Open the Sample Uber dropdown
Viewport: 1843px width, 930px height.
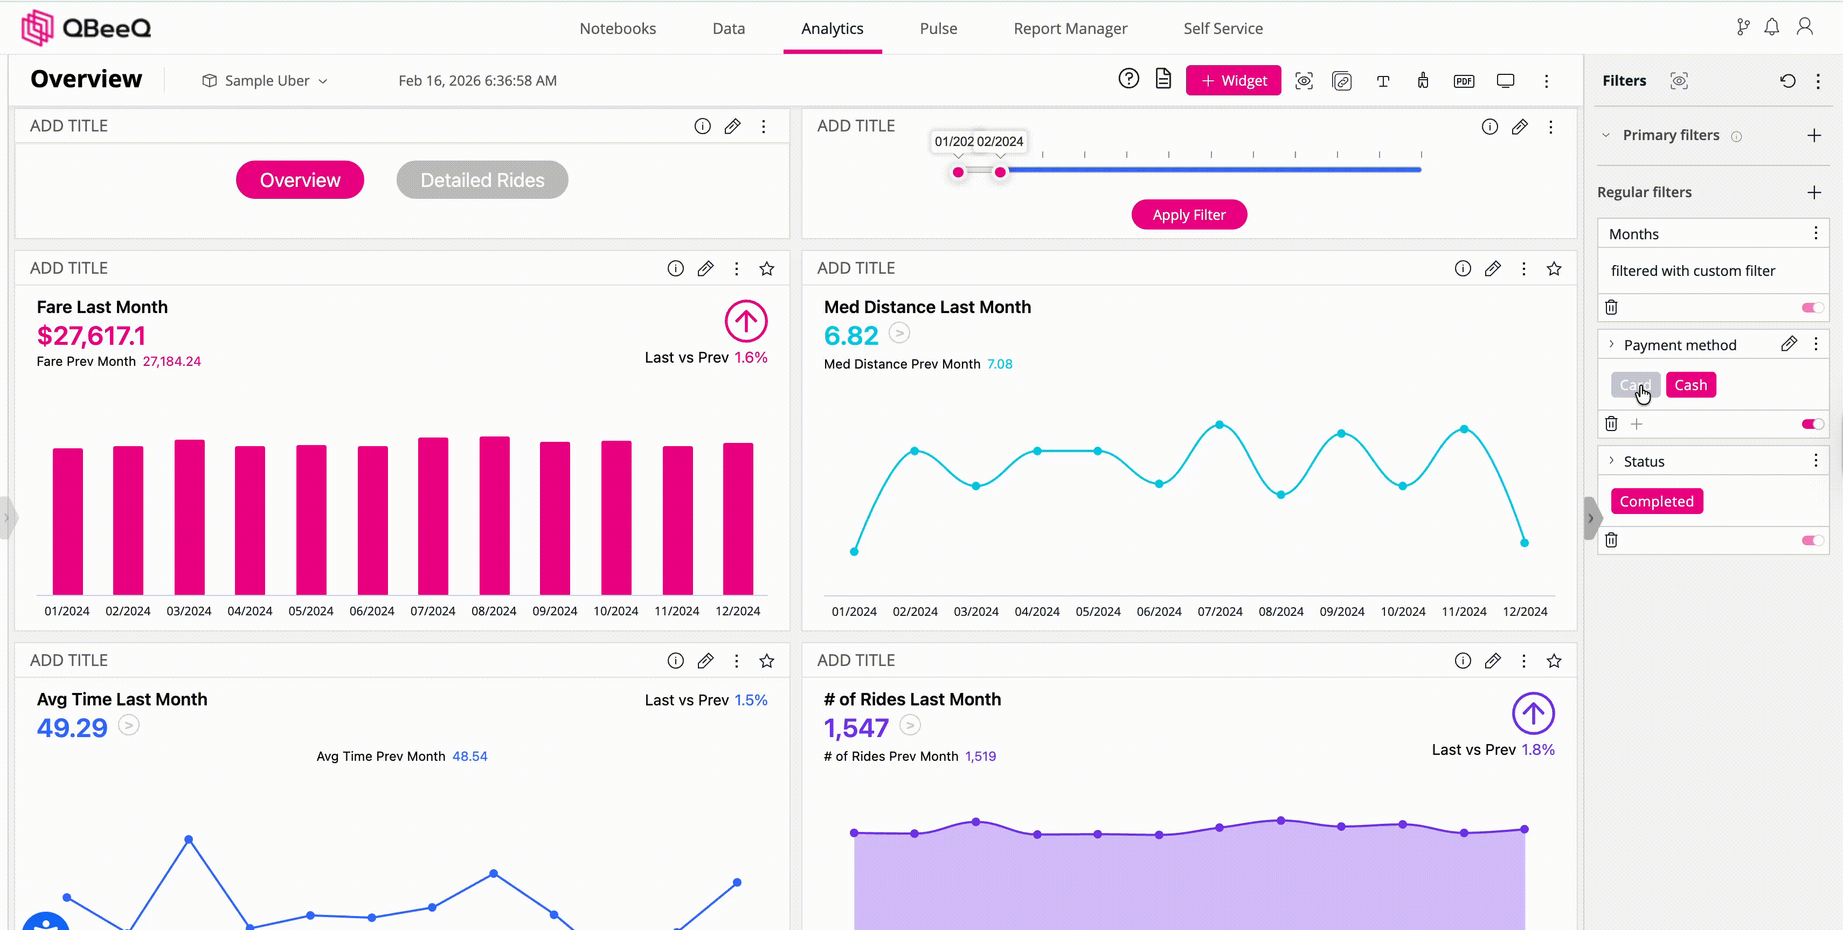point(266,81)
